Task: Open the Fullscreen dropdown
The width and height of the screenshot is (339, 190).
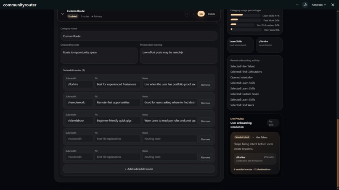Action: (319, 5)
